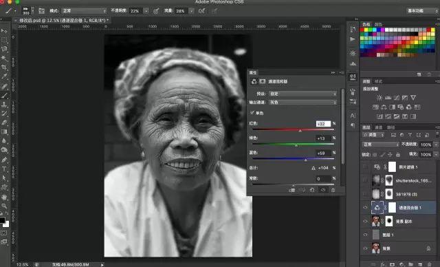Screen dimensions: 440x267
Task: Select the Pen tool
Action: [4, 160]
